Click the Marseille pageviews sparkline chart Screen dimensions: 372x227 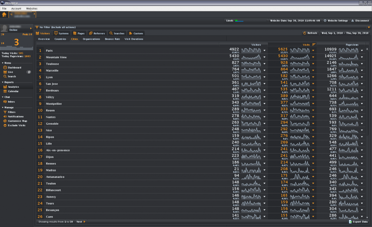click(x=348, y=70)
